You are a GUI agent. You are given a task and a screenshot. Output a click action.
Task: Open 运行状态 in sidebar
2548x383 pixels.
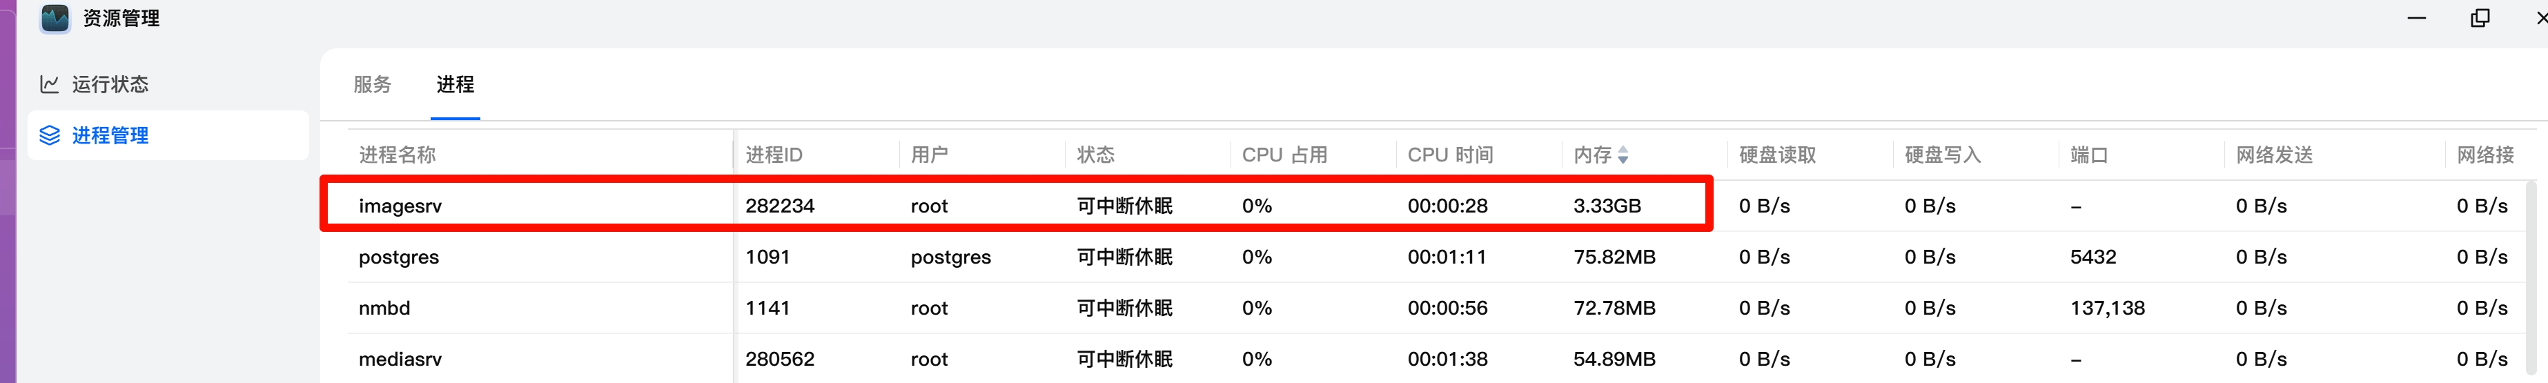click(x=110, y=84)
